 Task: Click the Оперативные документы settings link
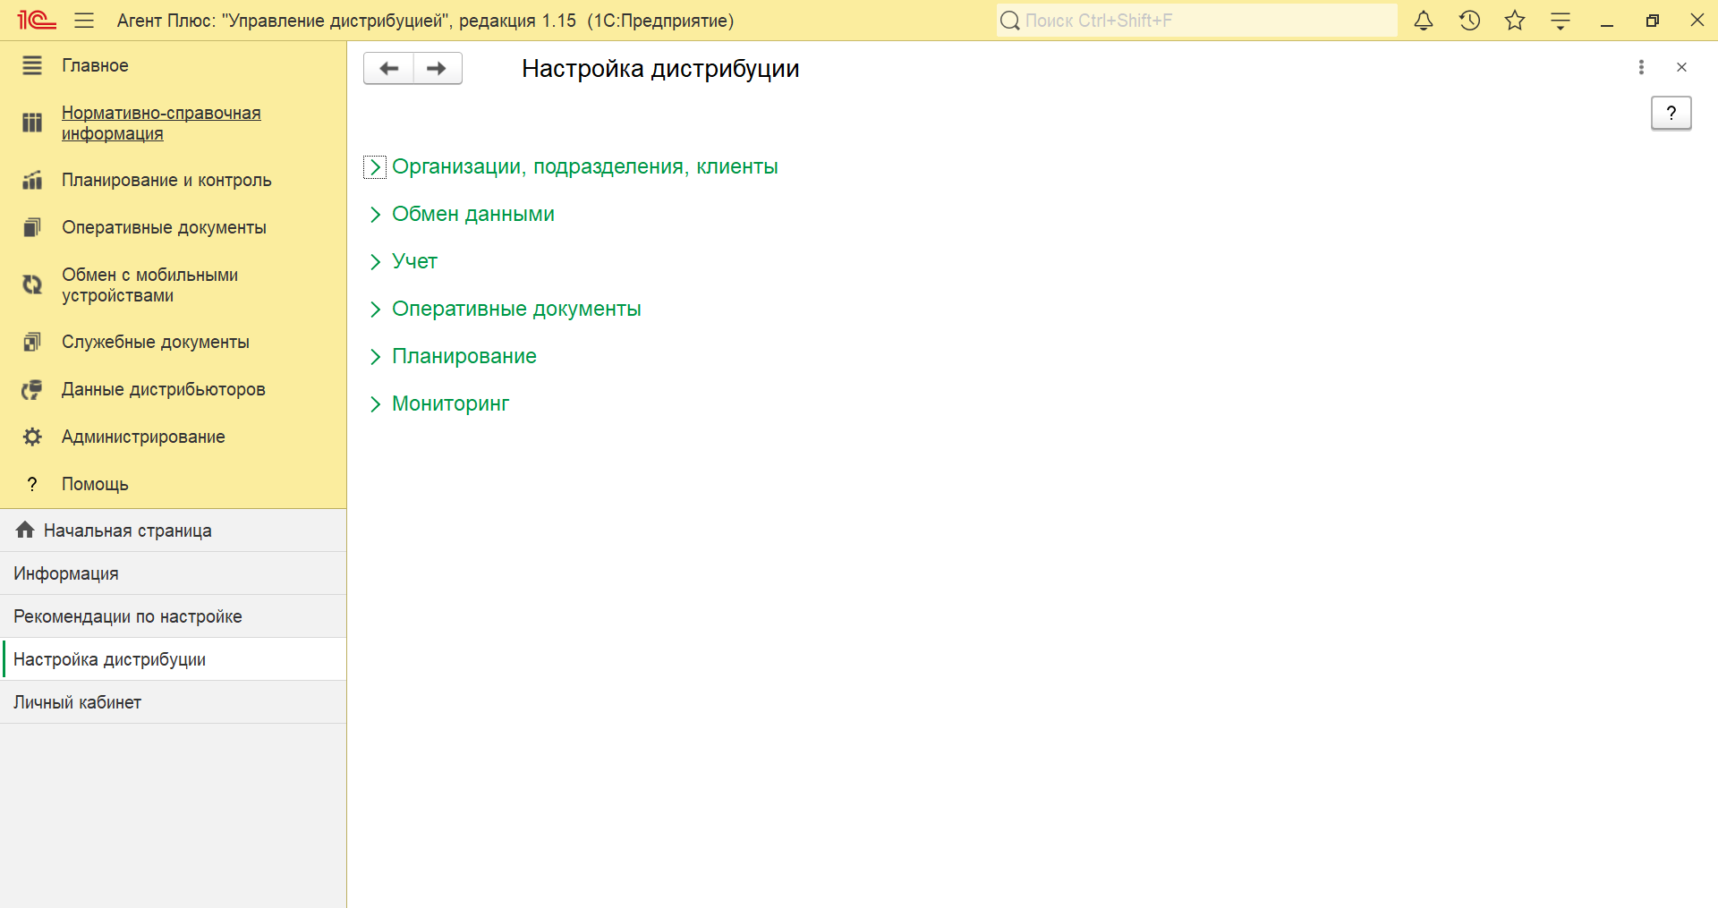516,309
